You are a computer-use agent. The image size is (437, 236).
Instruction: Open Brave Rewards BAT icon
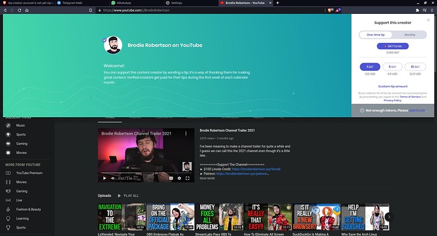tap(338, 10)
